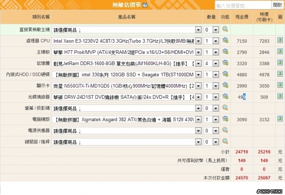The image size is (285, 195).
Task: Click help icon beside 無敵估價單 title
Action: pos(145,5)
